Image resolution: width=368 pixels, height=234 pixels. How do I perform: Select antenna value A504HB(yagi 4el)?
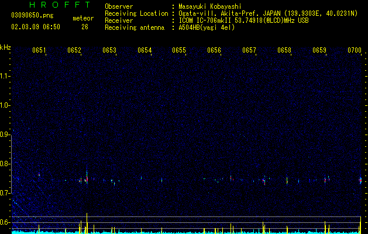(x=207, y=27)
